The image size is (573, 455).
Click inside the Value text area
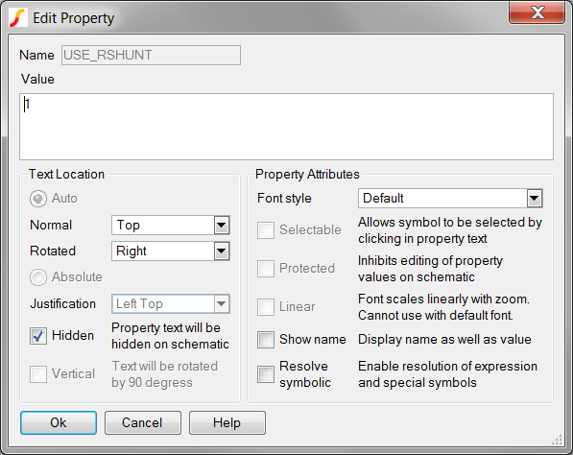[286, 127]
